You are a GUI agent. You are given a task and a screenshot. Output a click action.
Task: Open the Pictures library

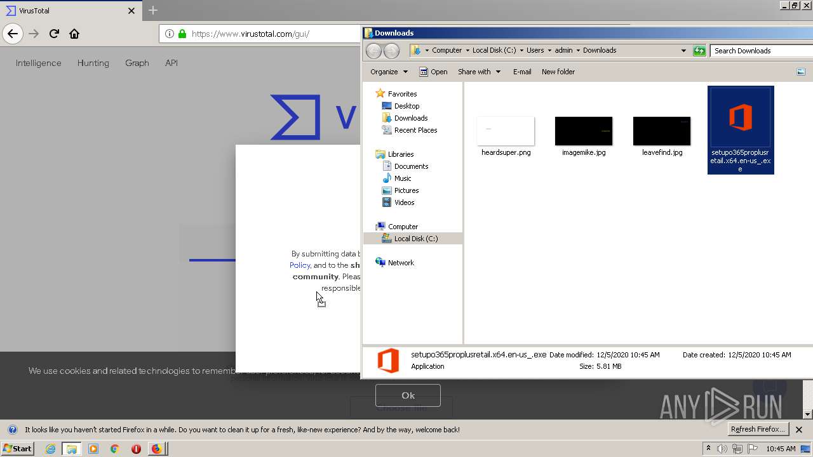(400, 190)
